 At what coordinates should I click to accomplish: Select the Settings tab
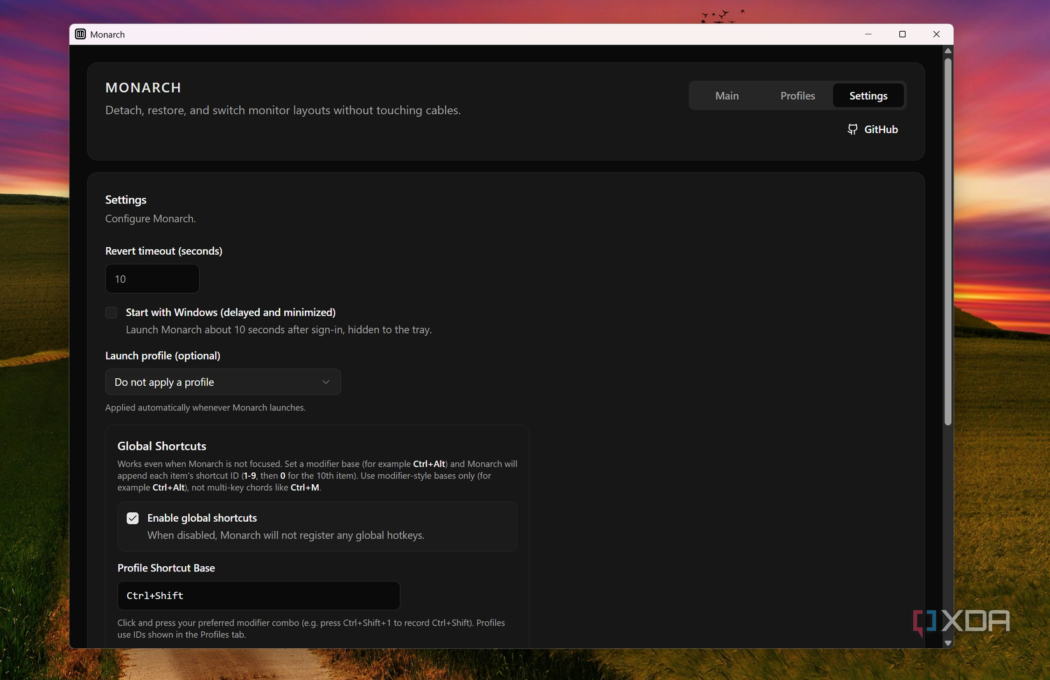(x=868, y=95)
